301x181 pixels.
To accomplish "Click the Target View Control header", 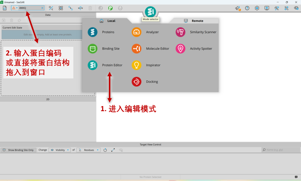I will point(151,144).
